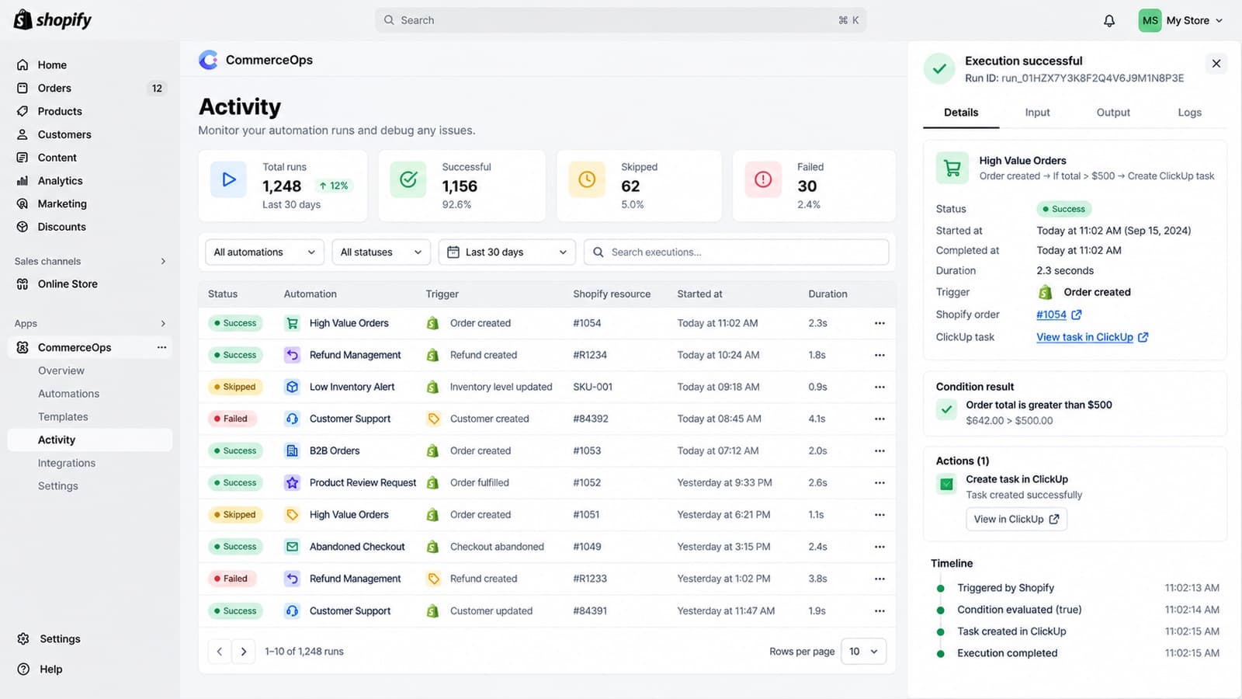
Task: Switch to the Input tab
Action: (x=1037, y=113)
